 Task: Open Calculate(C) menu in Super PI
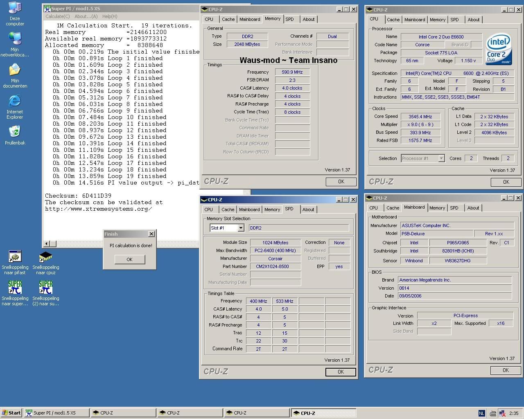(57, 16)
